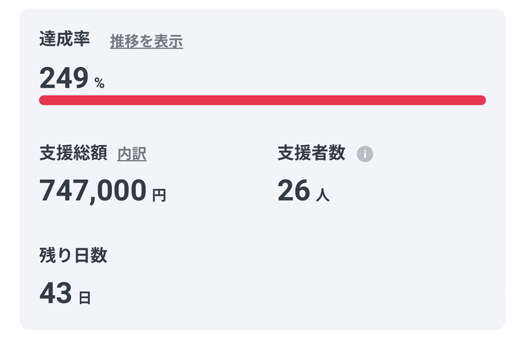Click the info icon beside 支援者数
The width and height of the screenshot is (525, 354).
[365, 153]
